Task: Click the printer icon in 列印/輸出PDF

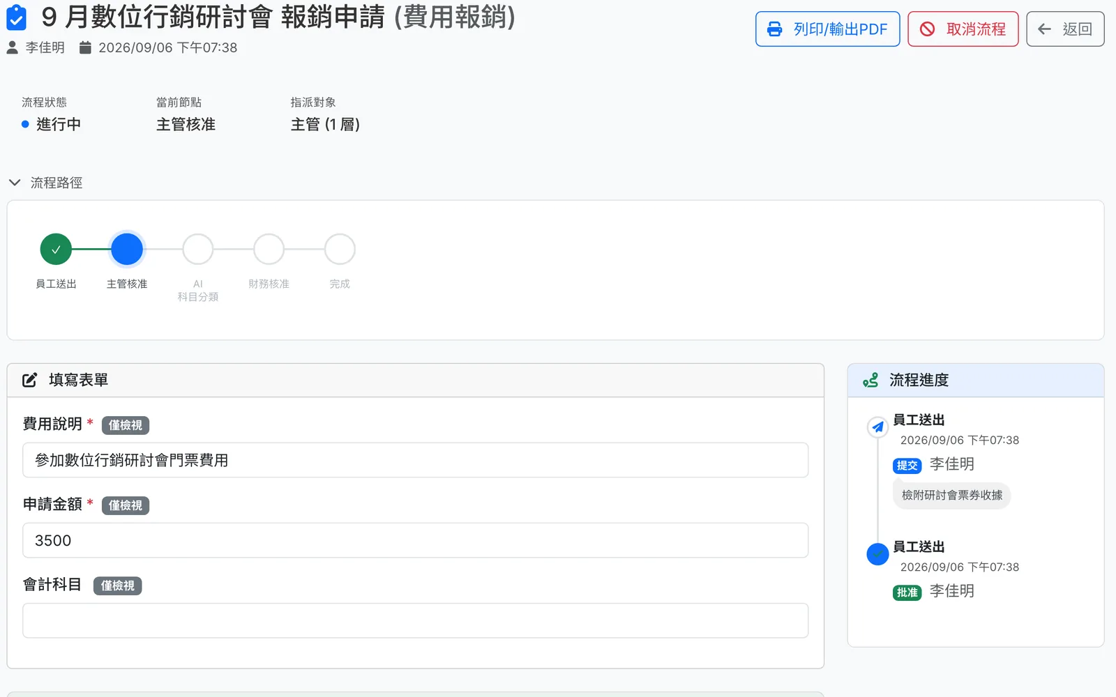Action: (774, 29)
